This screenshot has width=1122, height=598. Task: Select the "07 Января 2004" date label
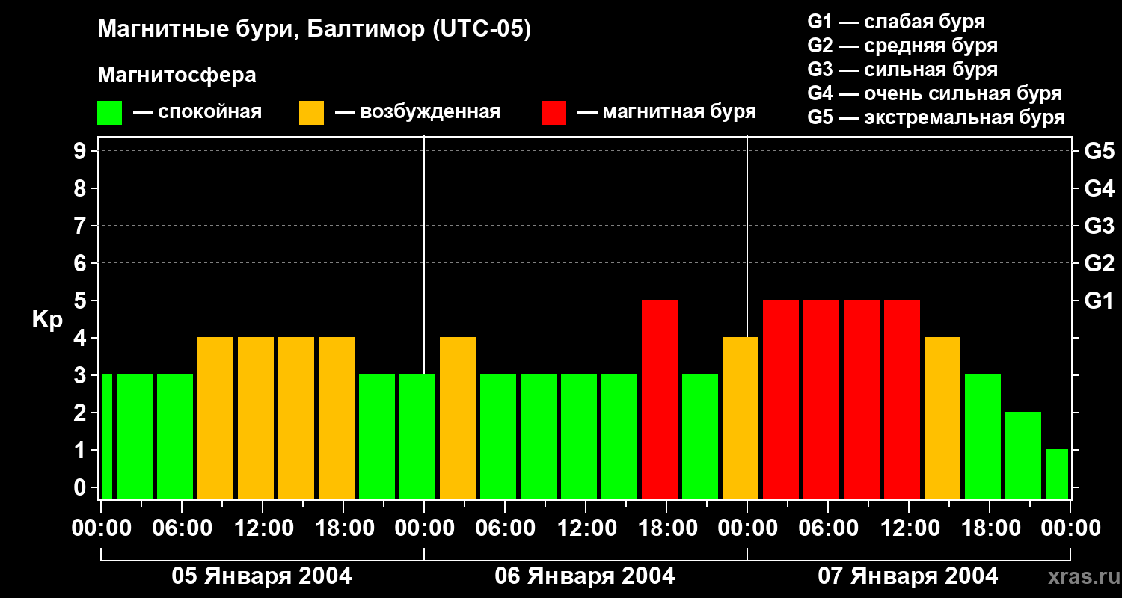point(908,576)
